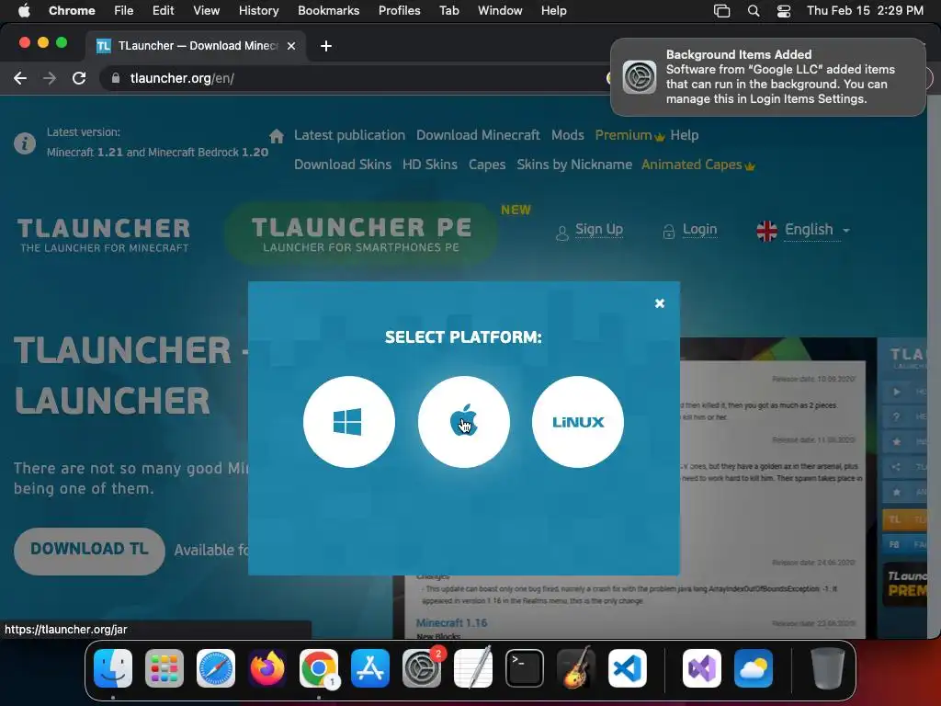Reload the tlauncher.org page
941x706 pixels.
[79, 78]
